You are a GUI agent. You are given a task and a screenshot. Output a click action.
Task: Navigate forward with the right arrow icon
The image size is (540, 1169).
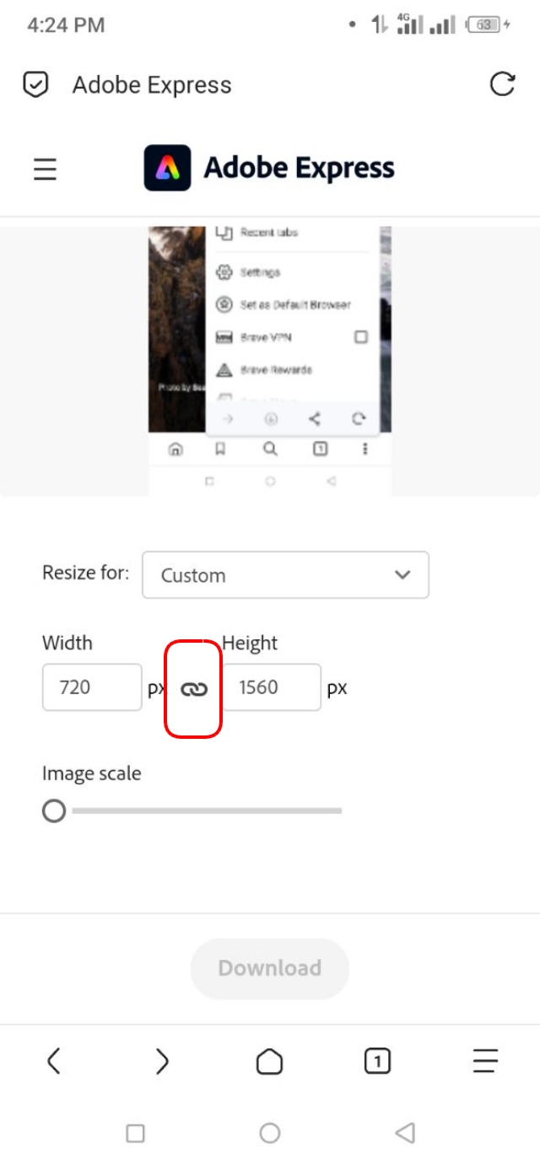click(x=161, y=1061)
